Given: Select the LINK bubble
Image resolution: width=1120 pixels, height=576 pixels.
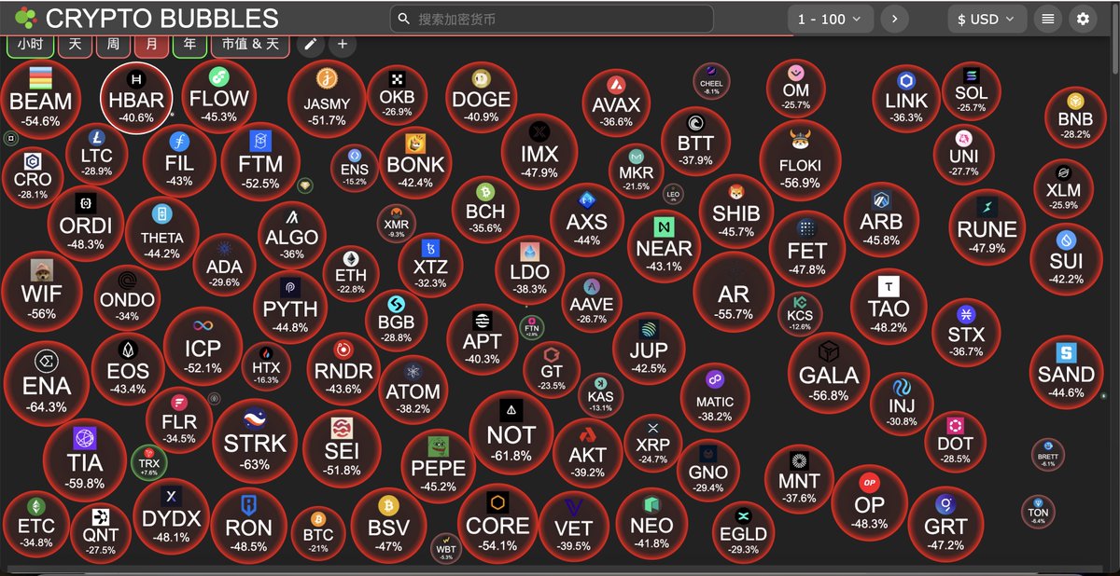Looking at the screenshot, I should [906, 97].
